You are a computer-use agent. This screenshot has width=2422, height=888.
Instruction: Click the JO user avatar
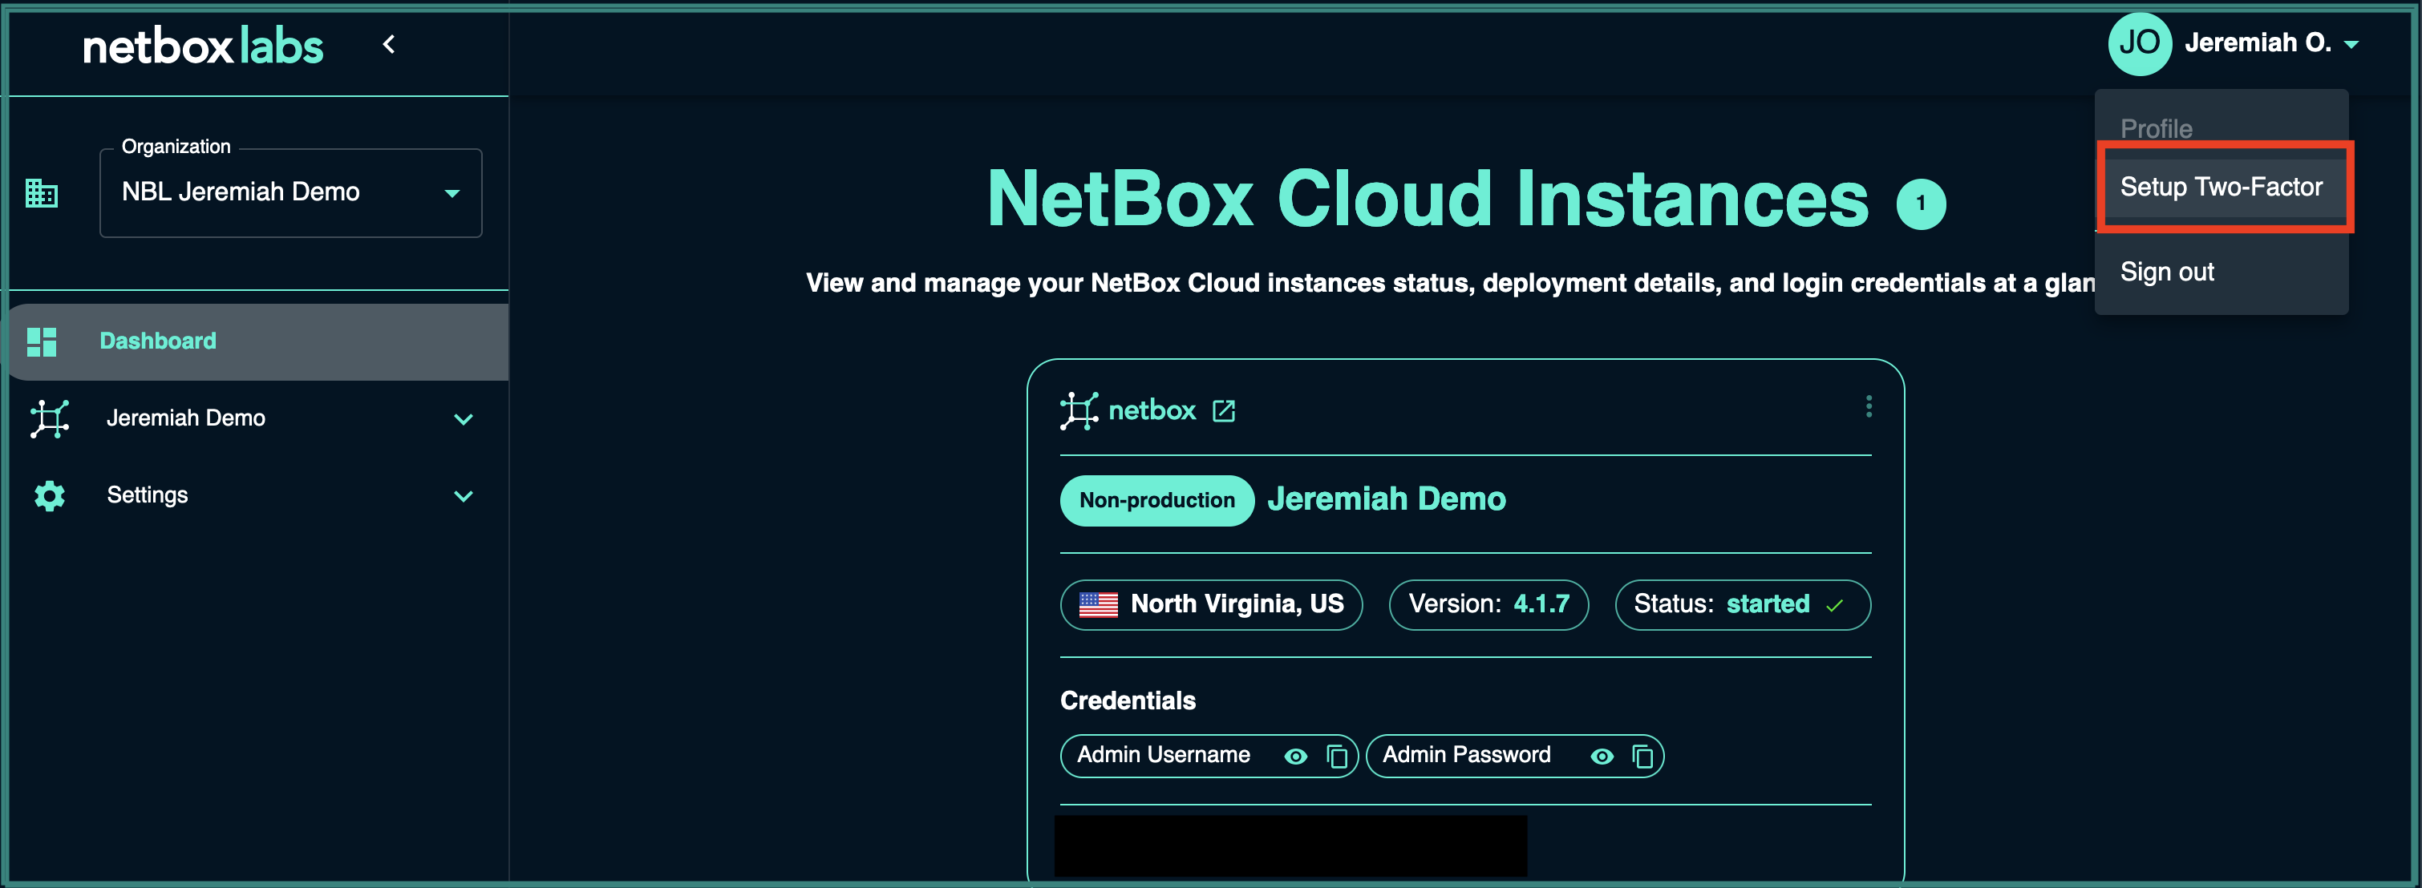coord(2139,43)
